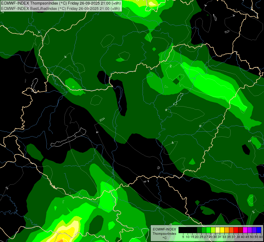The image size is (264, 242).
Task: Click the °C unit label in legend
Action: pos(165,238)
